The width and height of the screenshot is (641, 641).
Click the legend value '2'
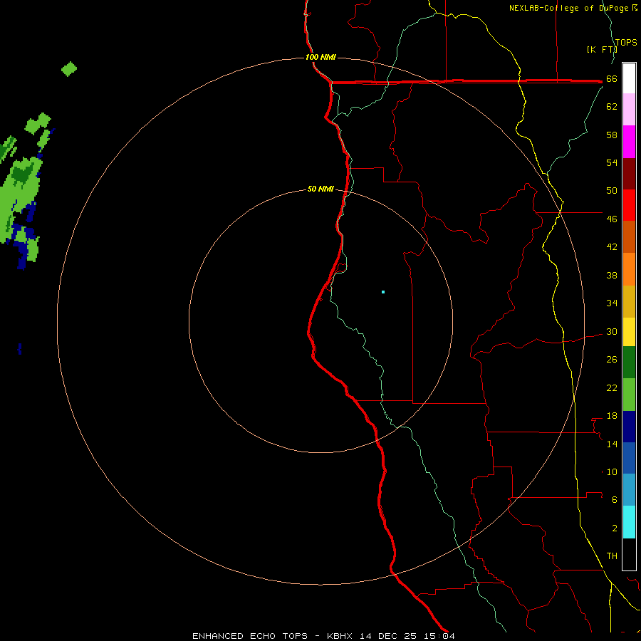pos(615,528)
